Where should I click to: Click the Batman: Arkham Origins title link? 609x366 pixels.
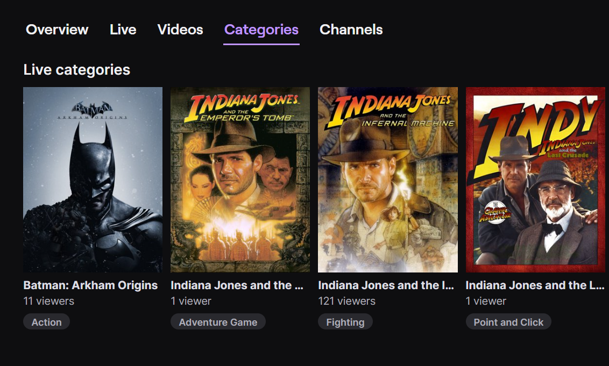(x=90, y=285)
